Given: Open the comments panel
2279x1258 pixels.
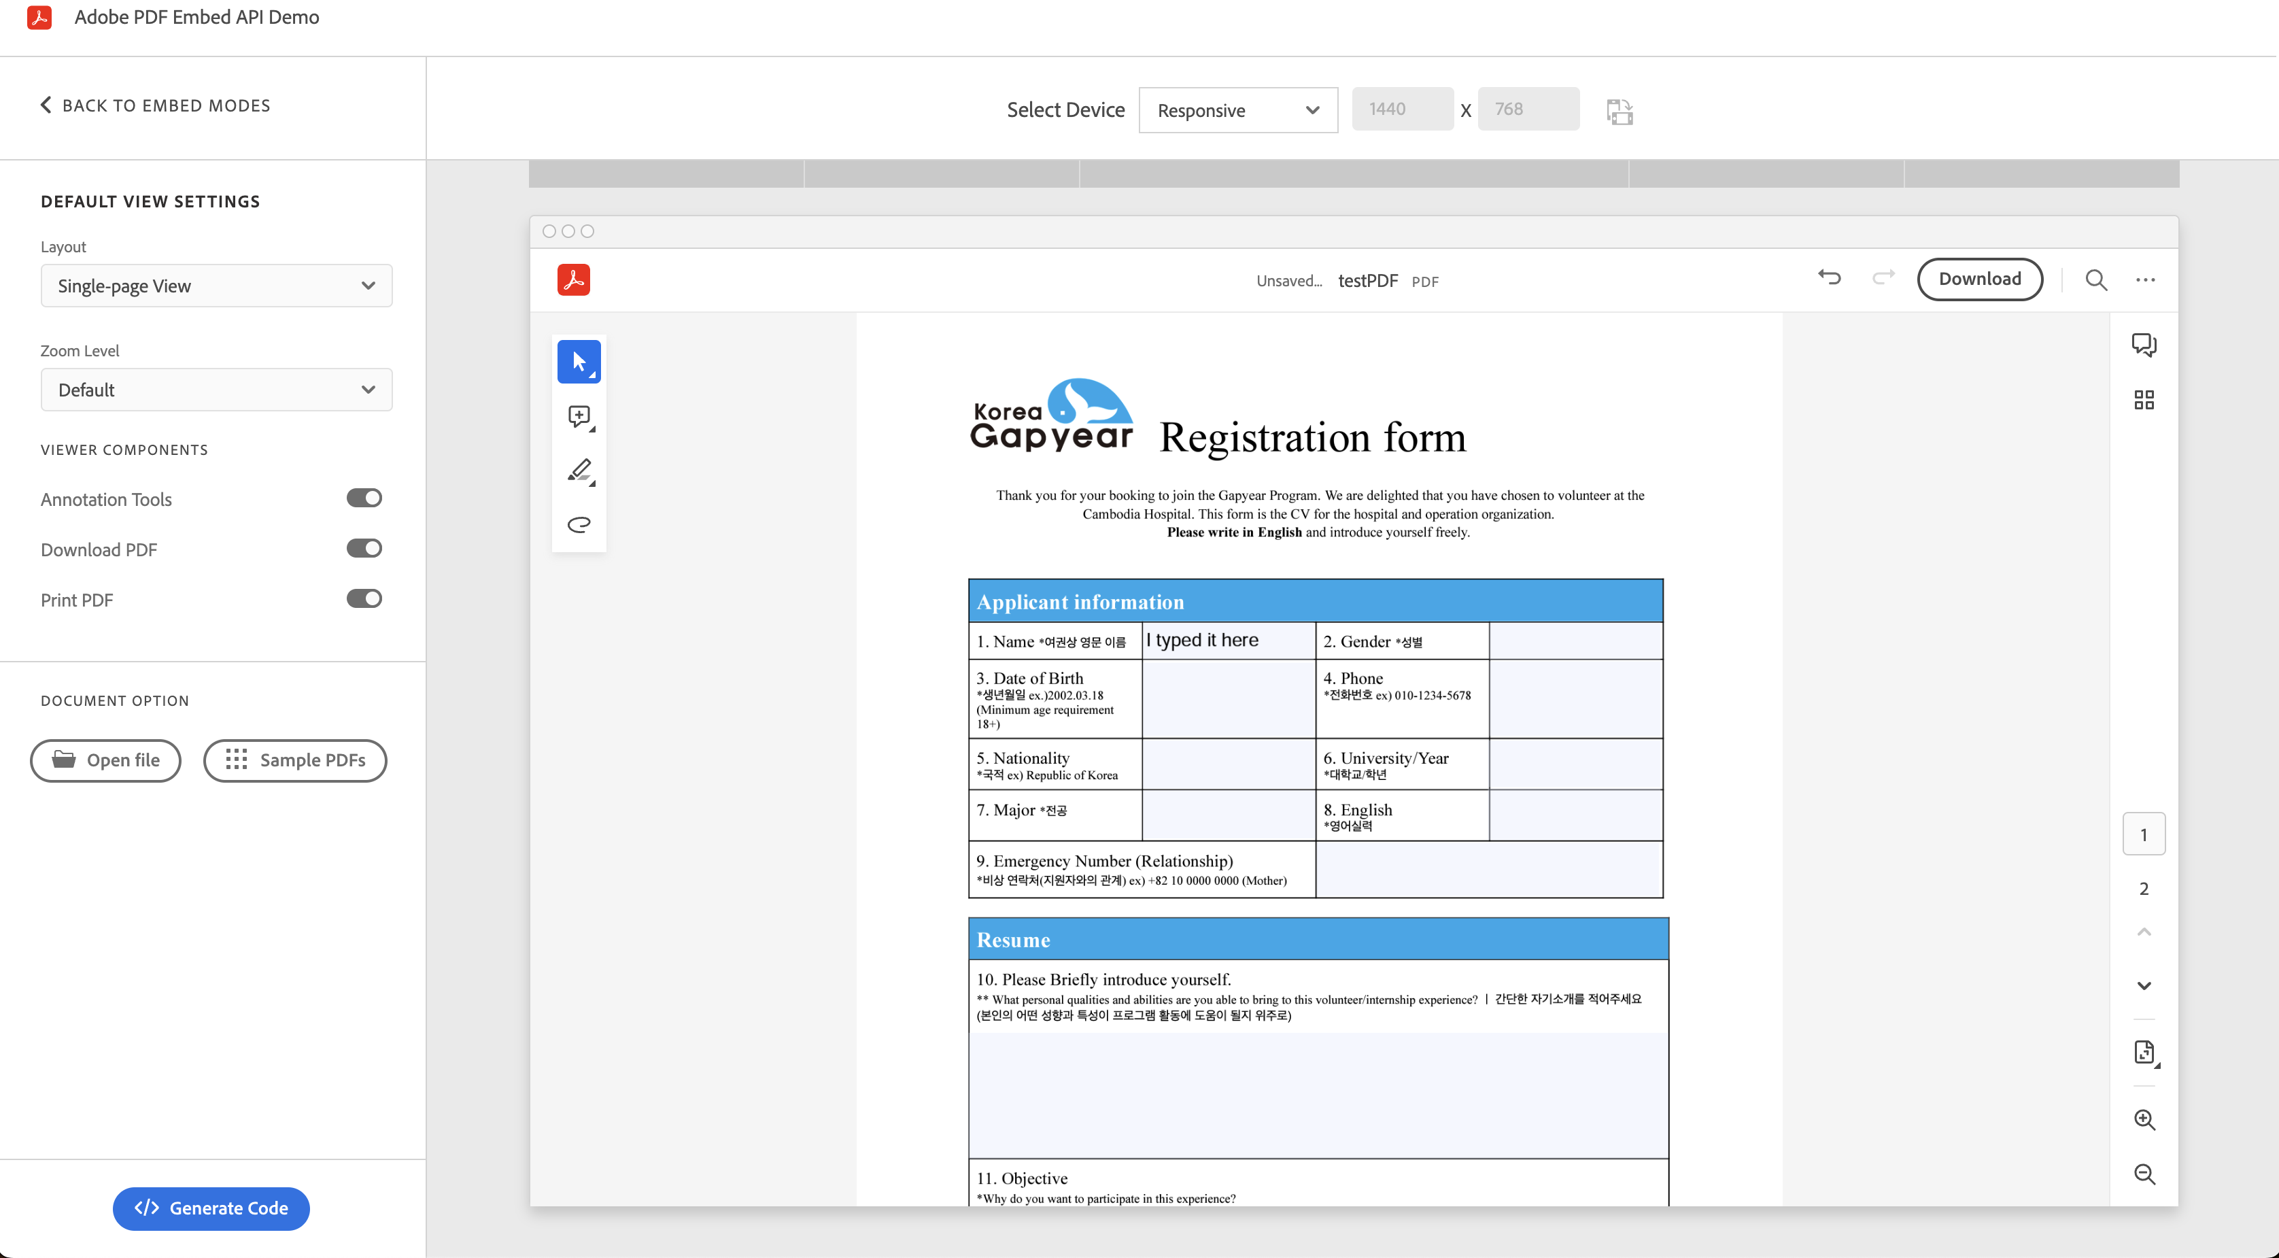Looking at the screenshot, I should point(2144,344).
